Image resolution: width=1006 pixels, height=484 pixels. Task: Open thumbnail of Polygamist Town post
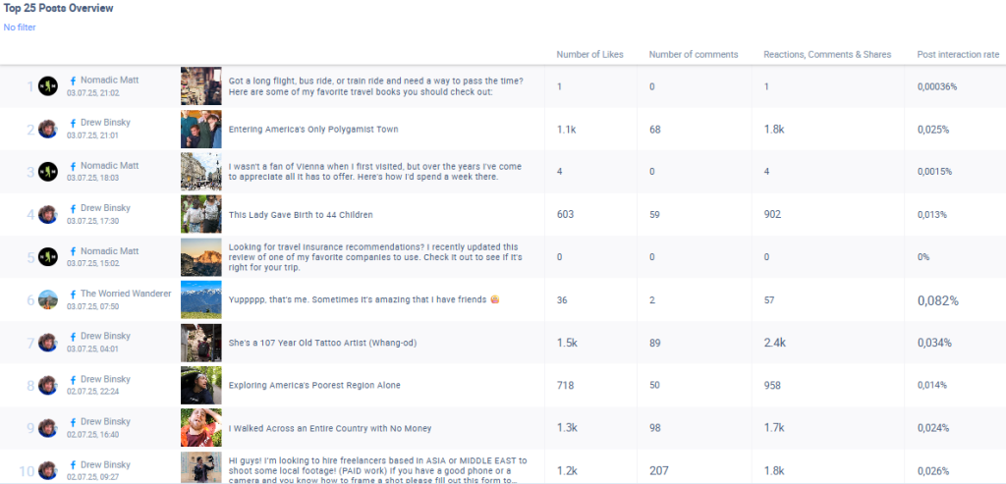[x=200, y=129]
